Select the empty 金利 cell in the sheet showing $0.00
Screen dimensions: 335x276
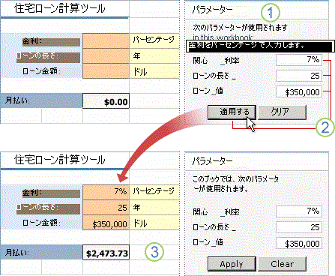(x=106, y=40)
